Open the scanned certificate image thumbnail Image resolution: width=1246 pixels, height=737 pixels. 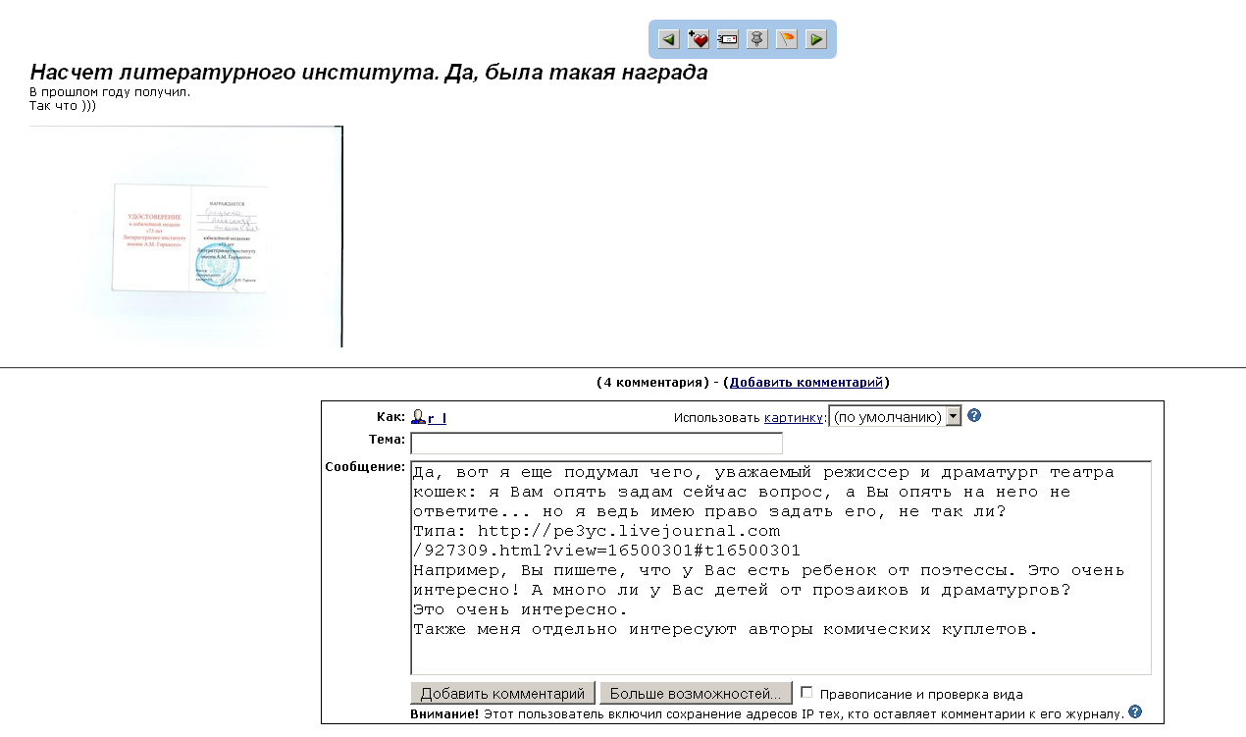pyautogui.click(x=186, y=237)
